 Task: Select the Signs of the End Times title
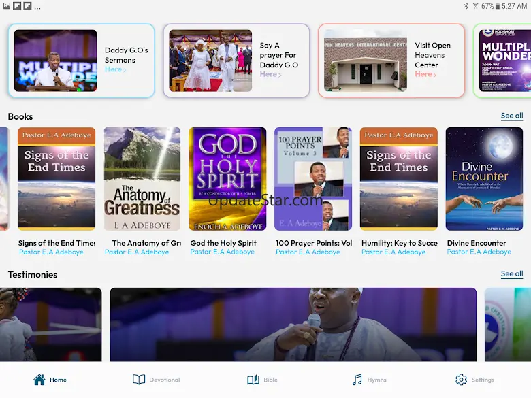[x=57, y=243]
